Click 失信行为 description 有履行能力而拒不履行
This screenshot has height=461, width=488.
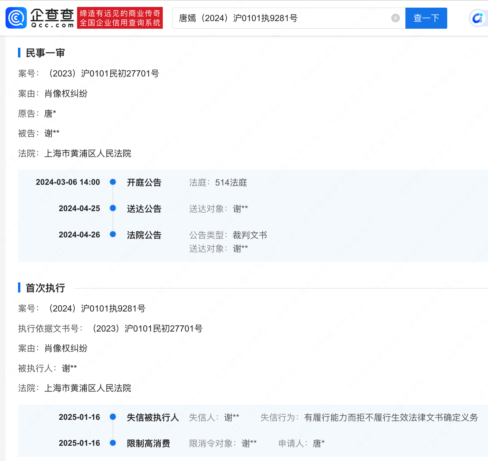click(391, 417)
